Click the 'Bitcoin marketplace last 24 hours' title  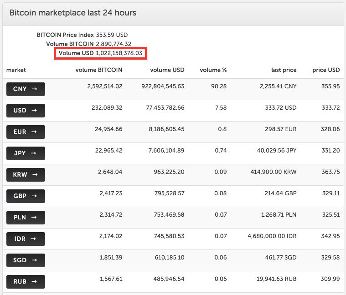(x=73, y=13)
